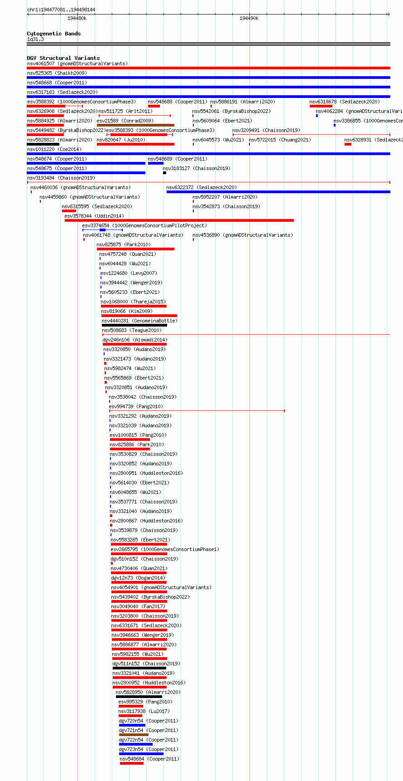Click nsv6318678 (Sedlazeck2020) label
The width and height of the screenshot is (403, 781).
coord(345,102)
